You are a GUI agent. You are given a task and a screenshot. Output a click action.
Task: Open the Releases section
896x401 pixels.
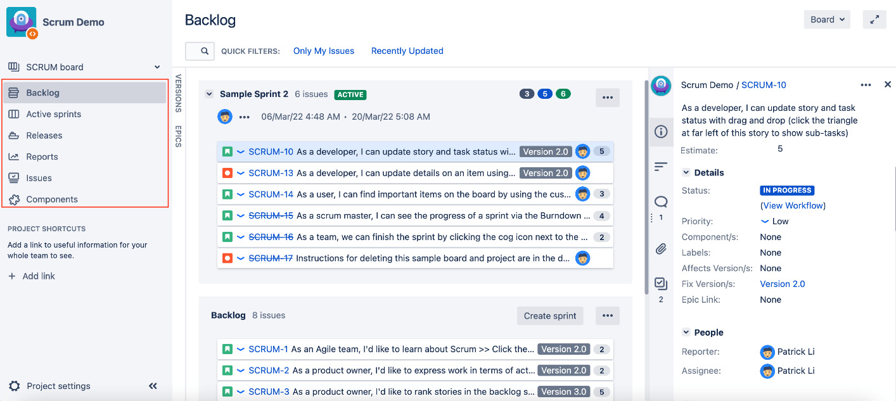(x=44, y=135)
